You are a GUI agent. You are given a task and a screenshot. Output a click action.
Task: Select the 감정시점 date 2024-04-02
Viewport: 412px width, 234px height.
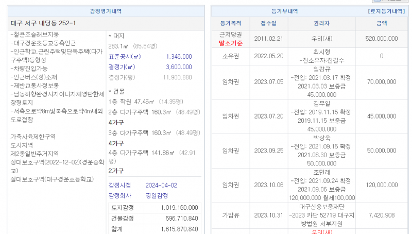161,186
